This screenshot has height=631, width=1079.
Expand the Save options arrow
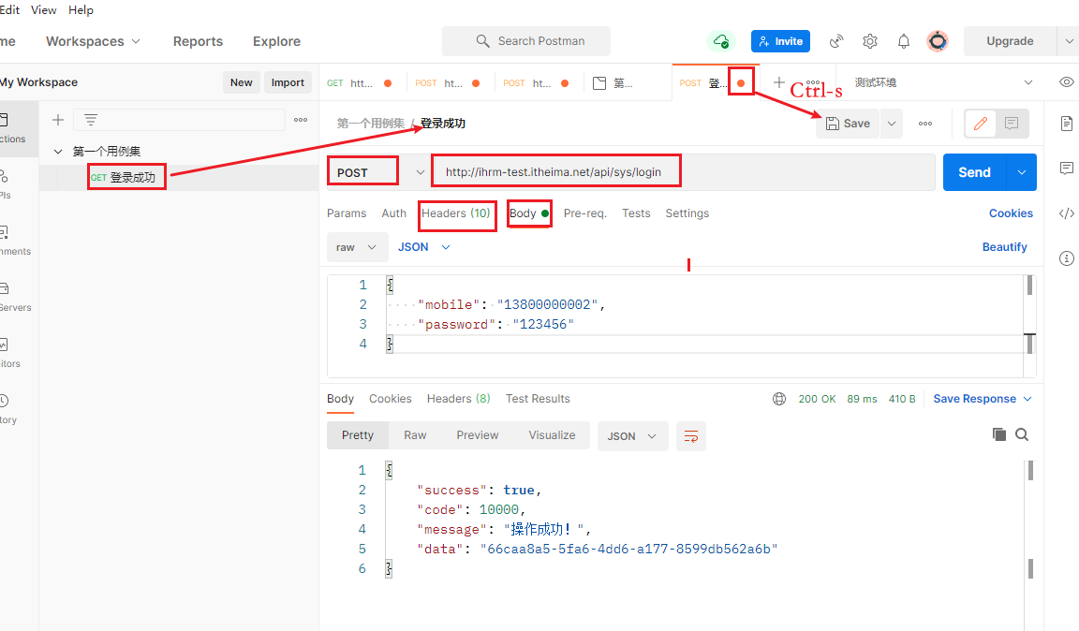coord(891,124)
